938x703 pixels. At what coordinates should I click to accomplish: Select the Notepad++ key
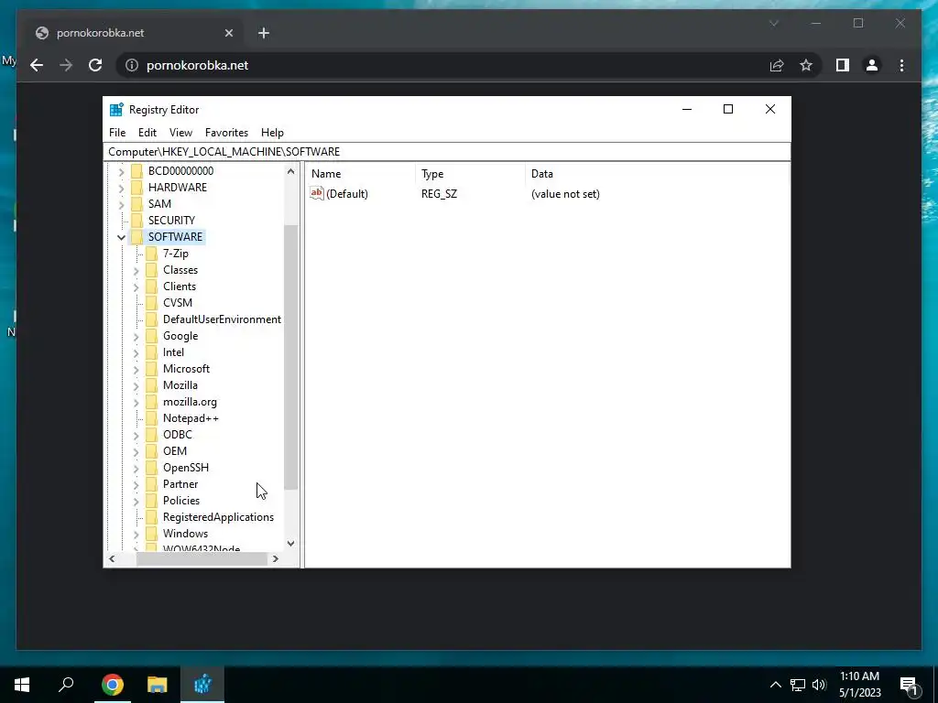(x=191, y=417)
